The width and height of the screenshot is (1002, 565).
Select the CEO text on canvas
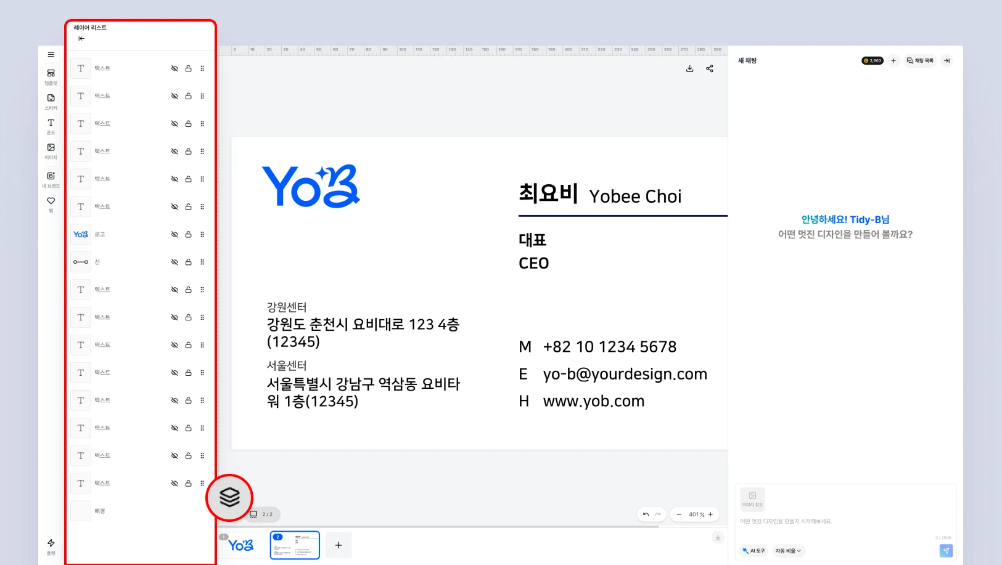pyautogui.click(x=534, y=264)
